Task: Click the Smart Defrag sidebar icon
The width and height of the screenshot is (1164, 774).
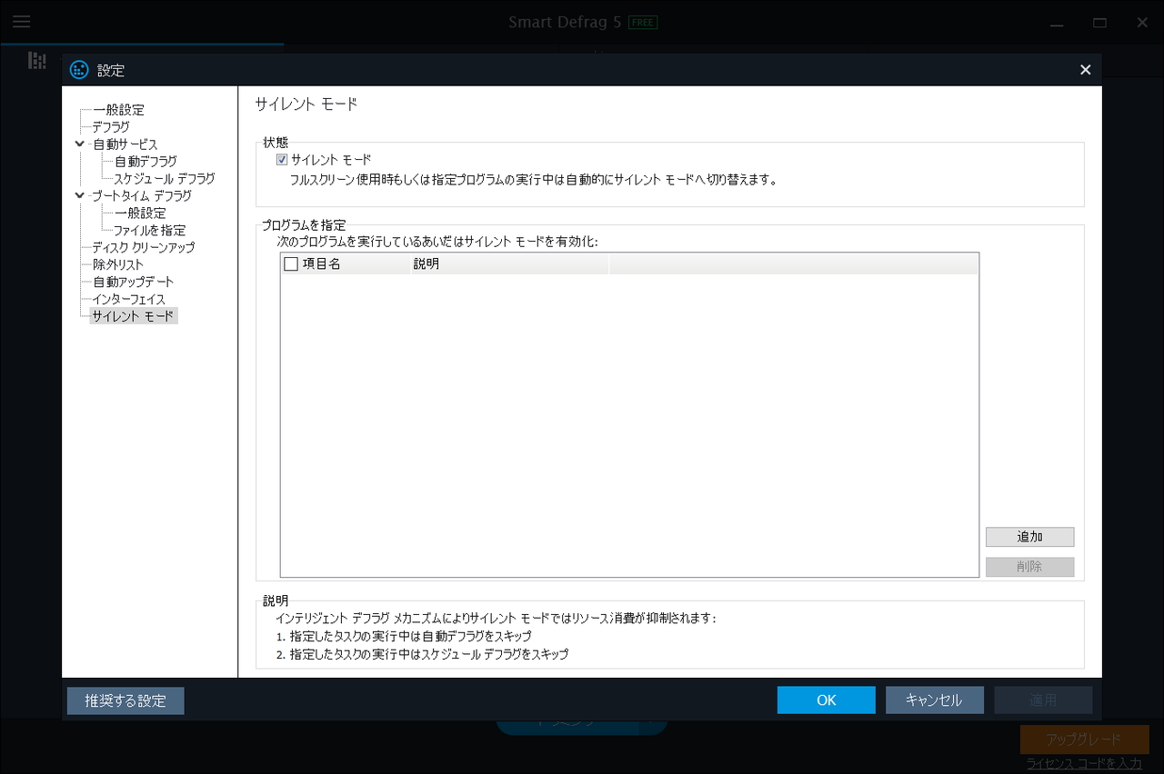Action: [x=36, y=60]
